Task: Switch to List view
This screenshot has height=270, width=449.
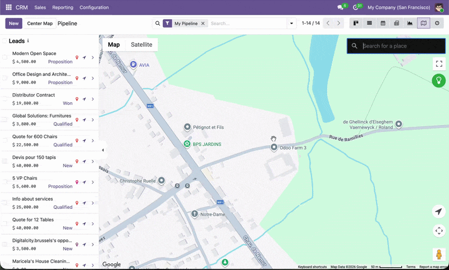Action: [369, 23]
